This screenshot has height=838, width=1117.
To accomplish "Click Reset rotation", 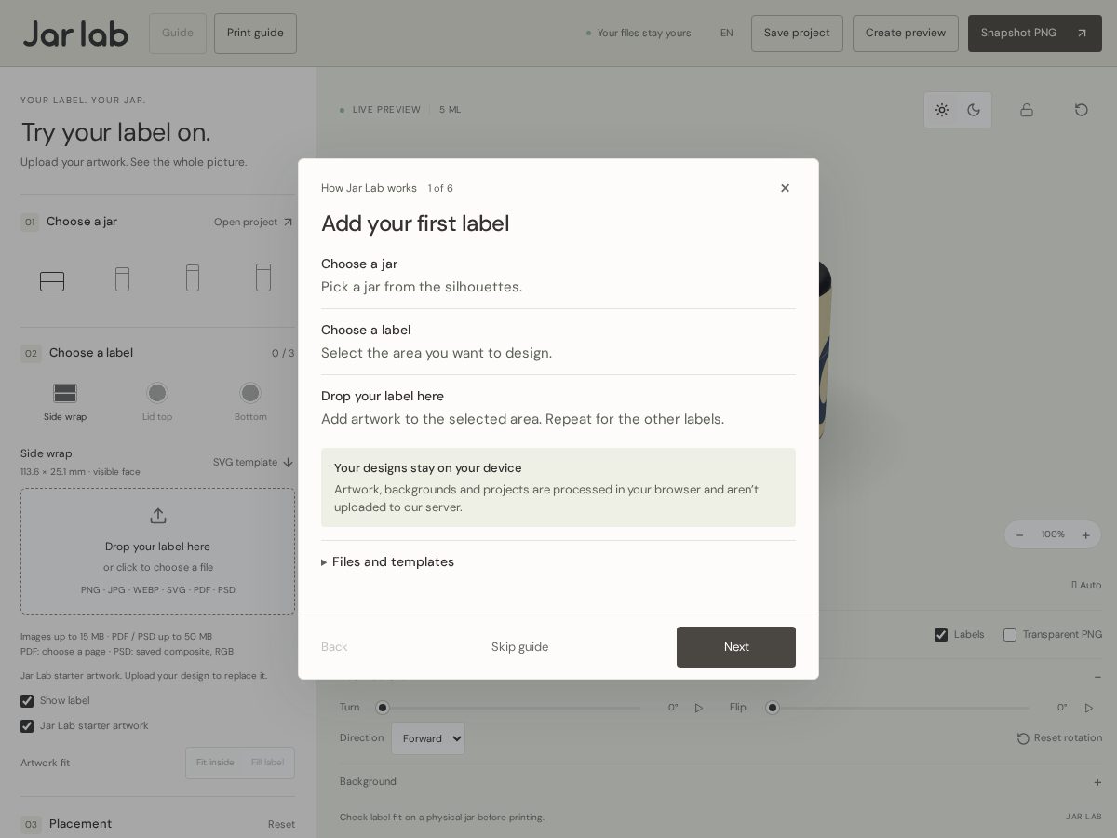I will click(1059, 737).
